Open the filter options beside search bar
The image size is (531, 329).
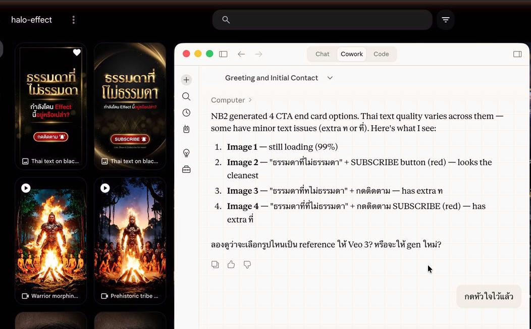[445, 20]
